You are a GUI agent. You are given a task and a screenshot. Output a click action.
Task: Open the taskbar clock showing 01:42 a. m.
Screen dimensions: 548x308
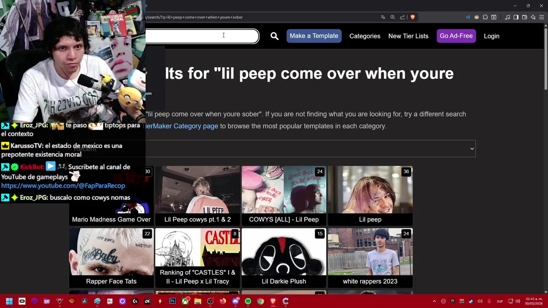coord(534,301)
